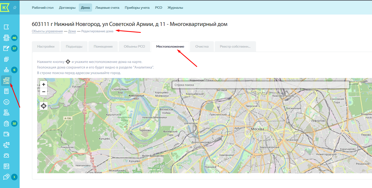Screen dimensions: 372x188
Task: Click the Лефортово label on the map
Action: (x=318, y=121)
